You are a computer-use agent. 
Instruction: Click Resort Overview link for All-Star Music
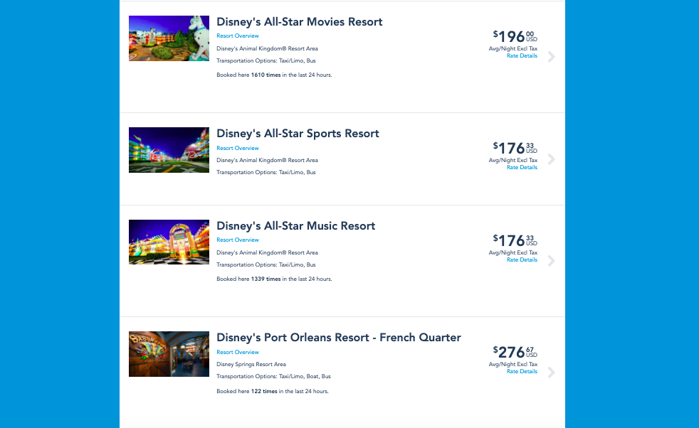[238, 240]
